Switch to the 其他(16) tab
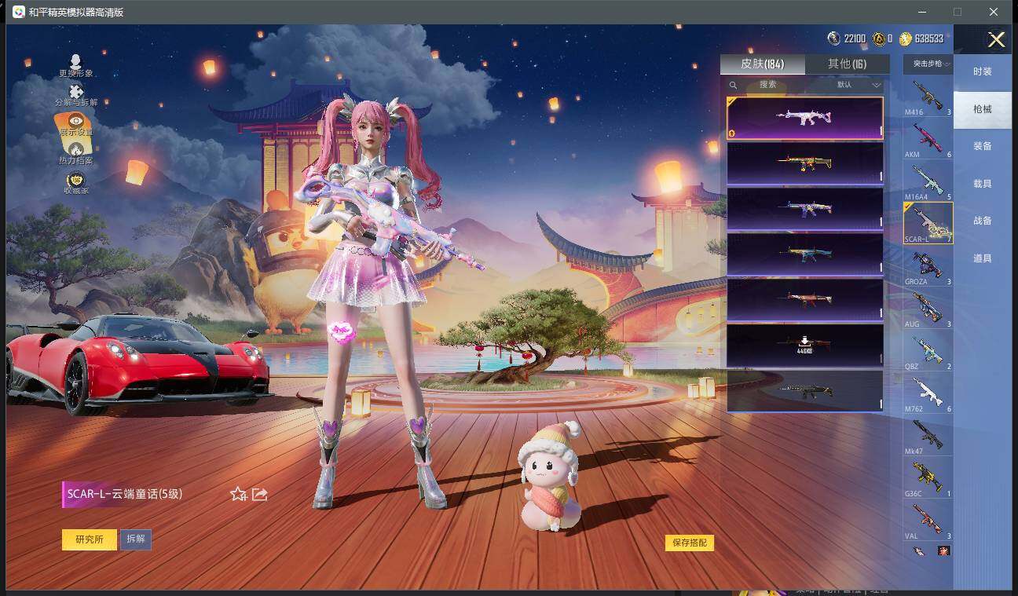This screenshot has width=1018, height=596. [848, 64]
